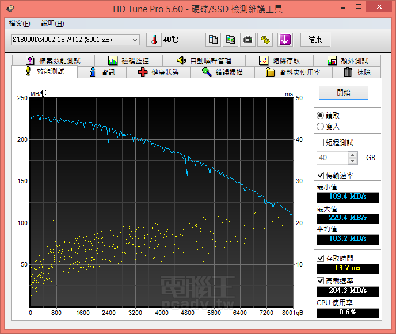Image resolution: width=396 pixels, height=334 pixels.
Task: Toggle the 存取時間 checkbox
Action: click(x=320, y=258)
